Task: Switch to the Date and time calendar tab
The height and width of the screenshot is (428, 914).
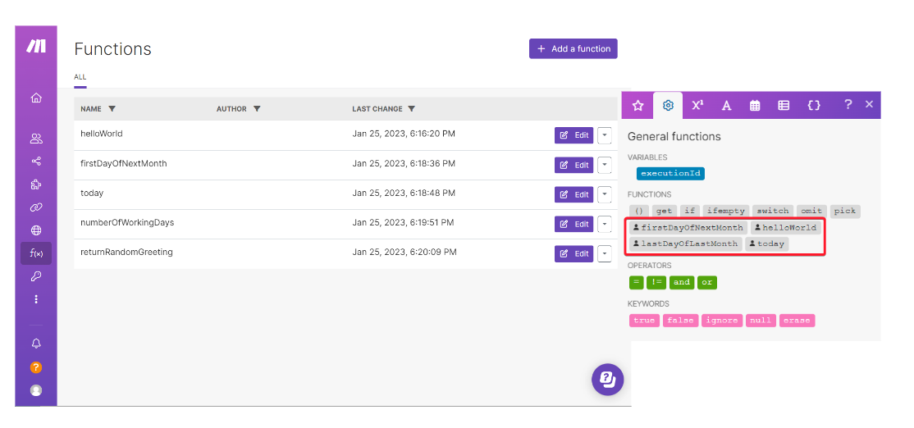Action: coord(755,105)
